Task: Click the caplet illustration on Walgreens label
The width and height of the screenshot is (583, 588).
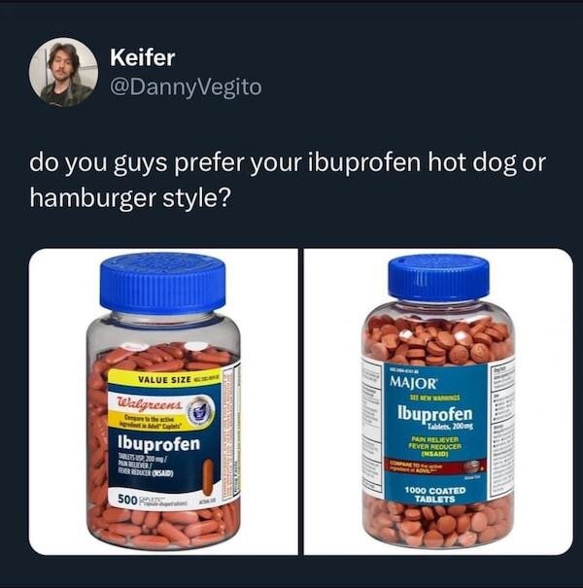Action: pyautogui.click(x=208, y=478)
